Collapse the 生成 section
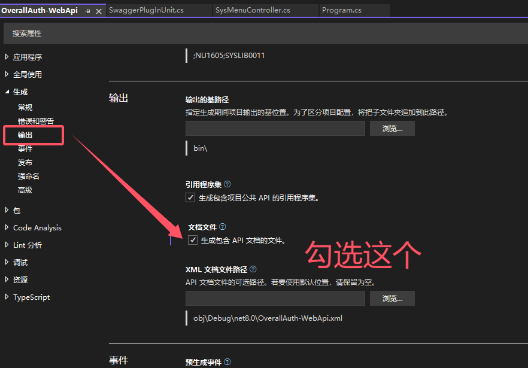The width and height of the screenshot is (528, 368). (7, 92)
